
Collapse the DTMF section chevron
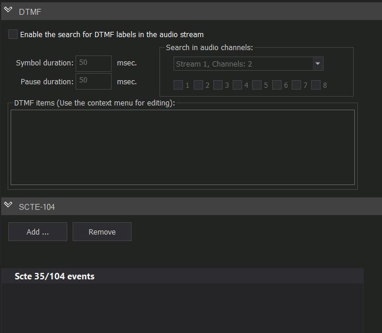(8, 10)
